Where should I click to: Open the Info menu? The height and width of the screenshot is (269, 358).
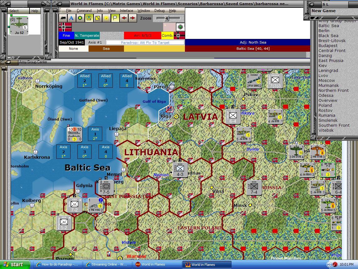coord(99,11)
